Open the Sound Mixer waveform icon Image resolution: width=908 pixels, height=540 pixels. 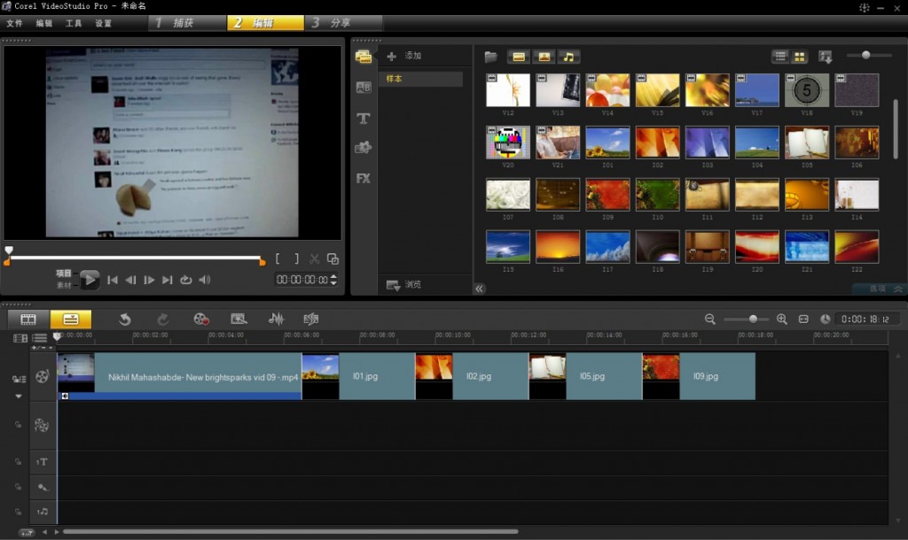[276, 319]
